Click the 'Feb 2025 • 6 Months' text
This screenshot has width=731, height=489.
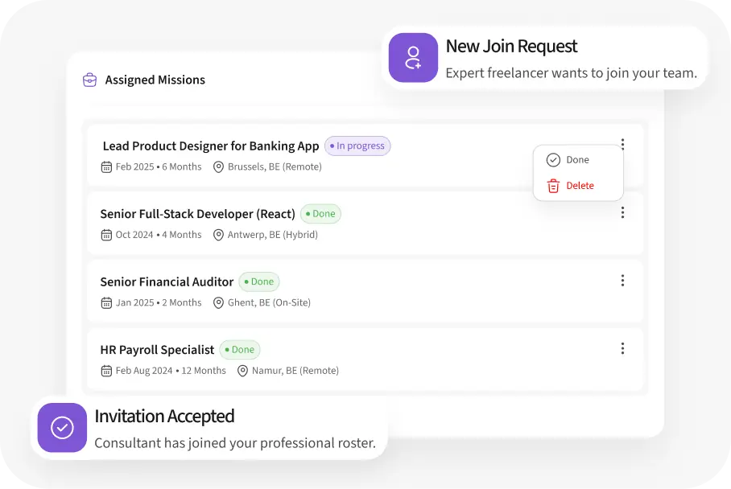pyautogui.click(x=159, y=166)
